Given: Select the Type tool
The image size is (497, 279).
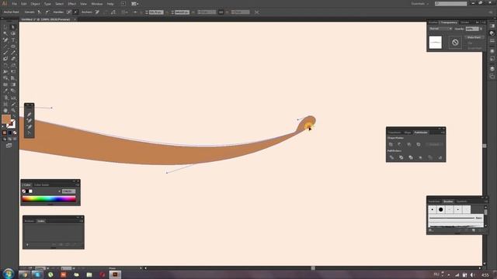Looking at the screenshot, I should pos(13,40).
